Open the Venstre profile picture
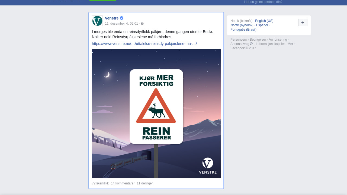The height and width of the screenshot is (195, 347). click(x=97, y=21)
